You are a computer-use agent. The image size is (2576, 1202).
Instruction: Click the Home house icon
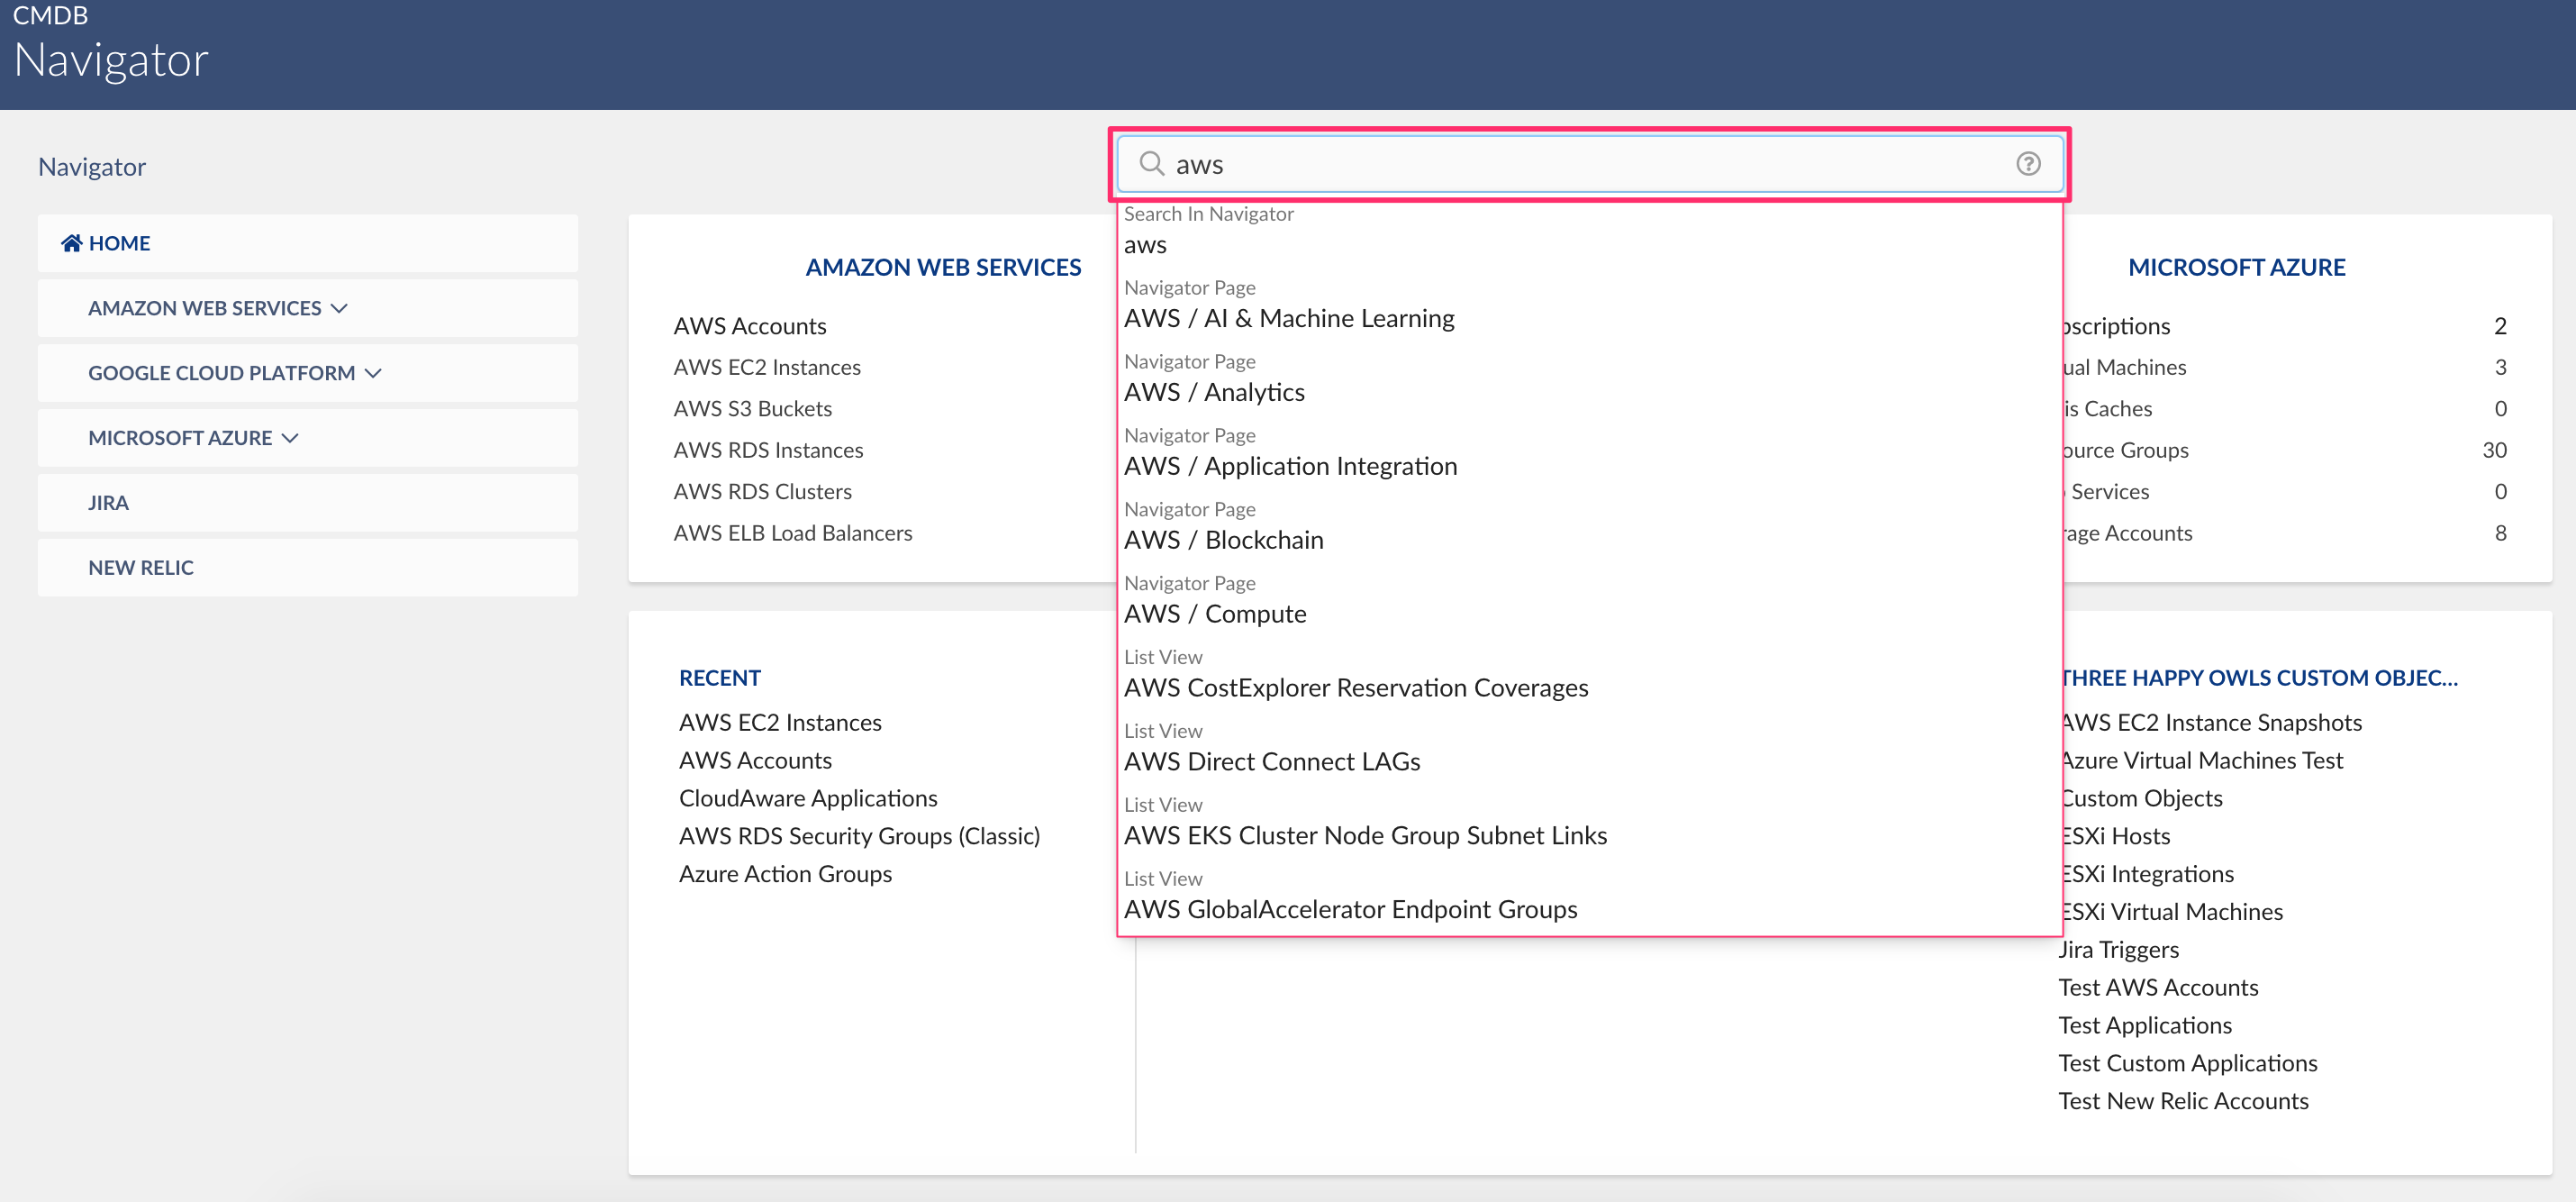point(71,243)
